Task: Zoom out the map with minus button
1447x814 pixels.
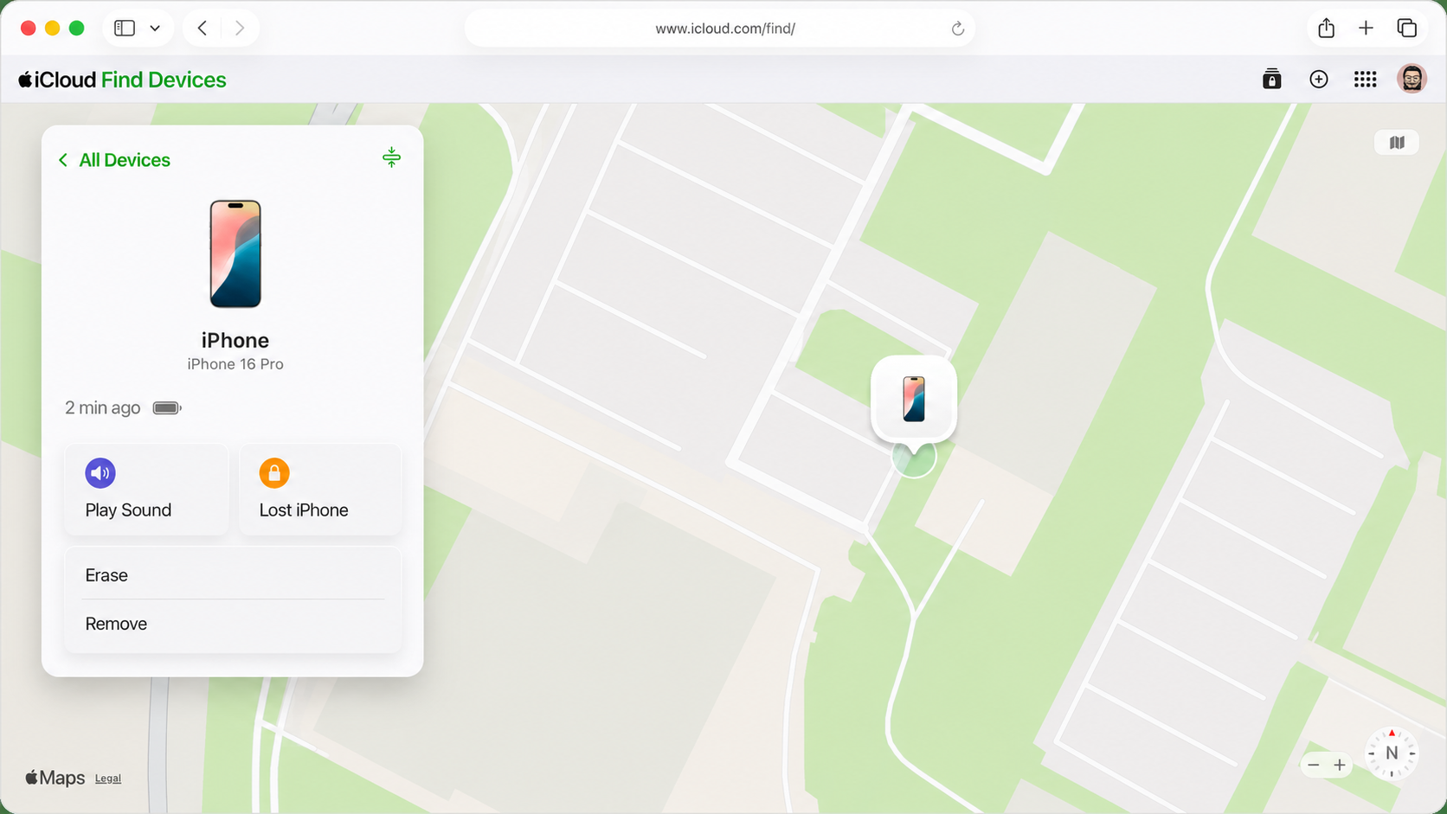Action: (x=1314, y=765)
